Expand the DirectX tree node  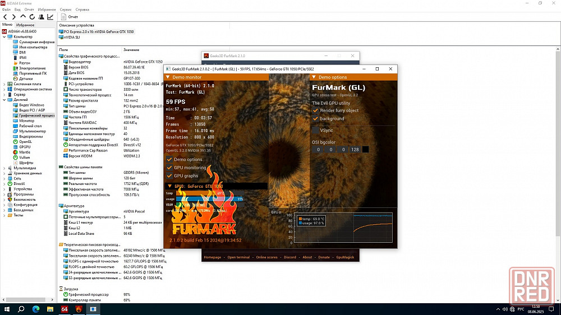point(4,184)
